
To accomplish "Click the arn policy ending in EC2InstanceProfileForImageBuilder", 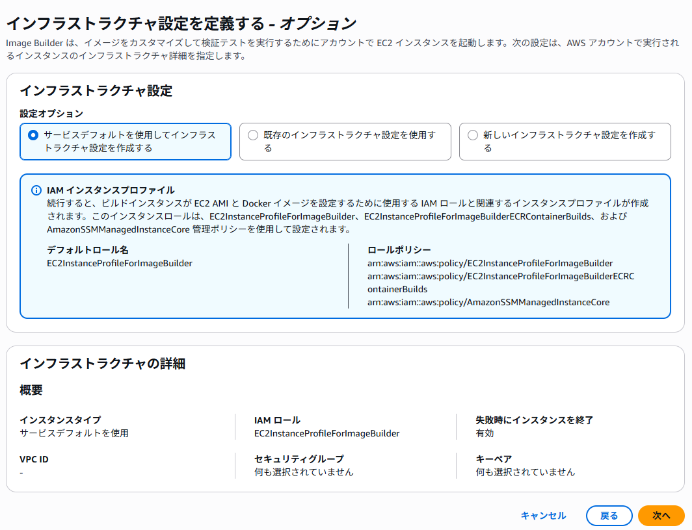I will 490,263.
